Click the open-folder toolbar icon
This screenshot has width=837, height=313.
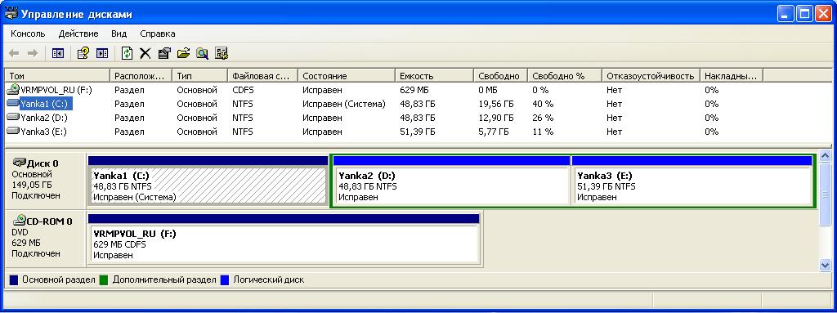[184, 53]
